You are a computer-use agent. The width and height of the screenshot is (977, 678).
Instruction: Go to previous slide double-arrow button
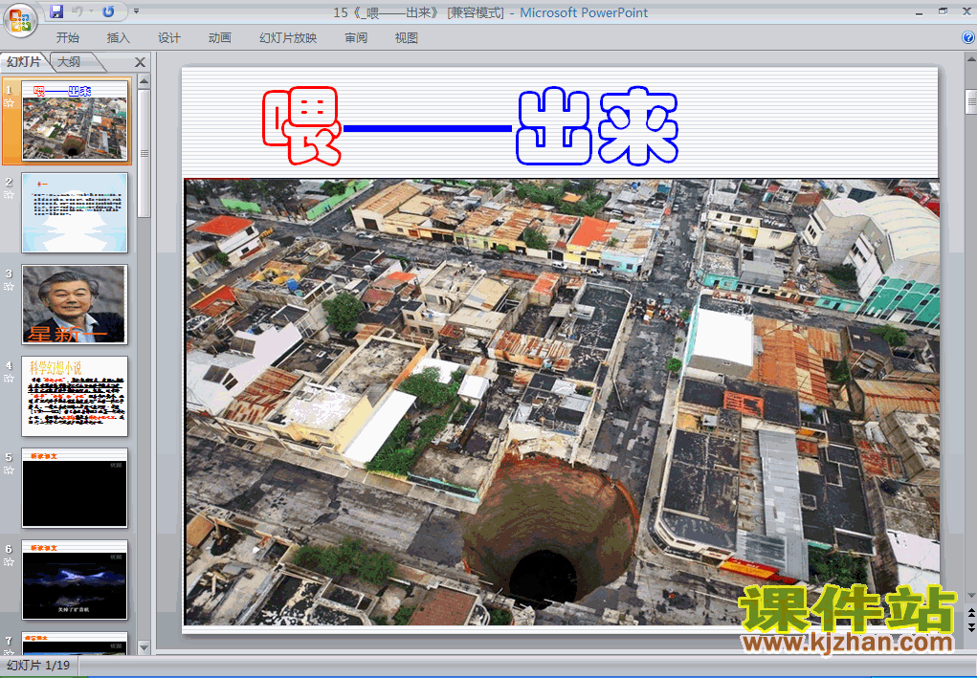click(x=970, y=614)
